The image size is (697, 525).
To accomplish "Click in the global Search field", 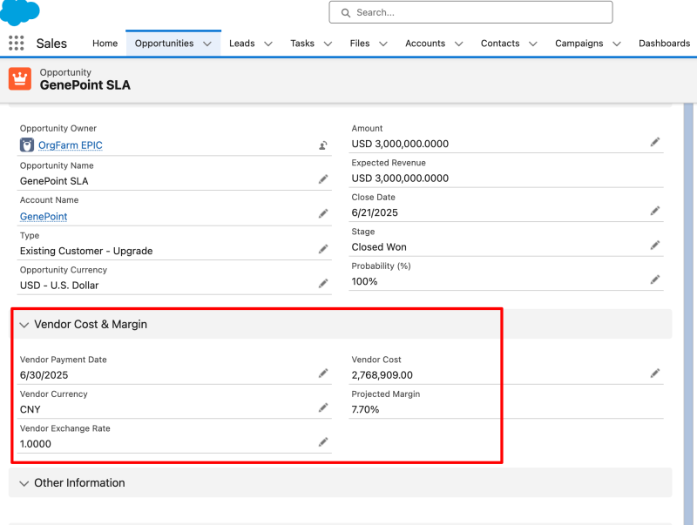I will click(470, 12).
